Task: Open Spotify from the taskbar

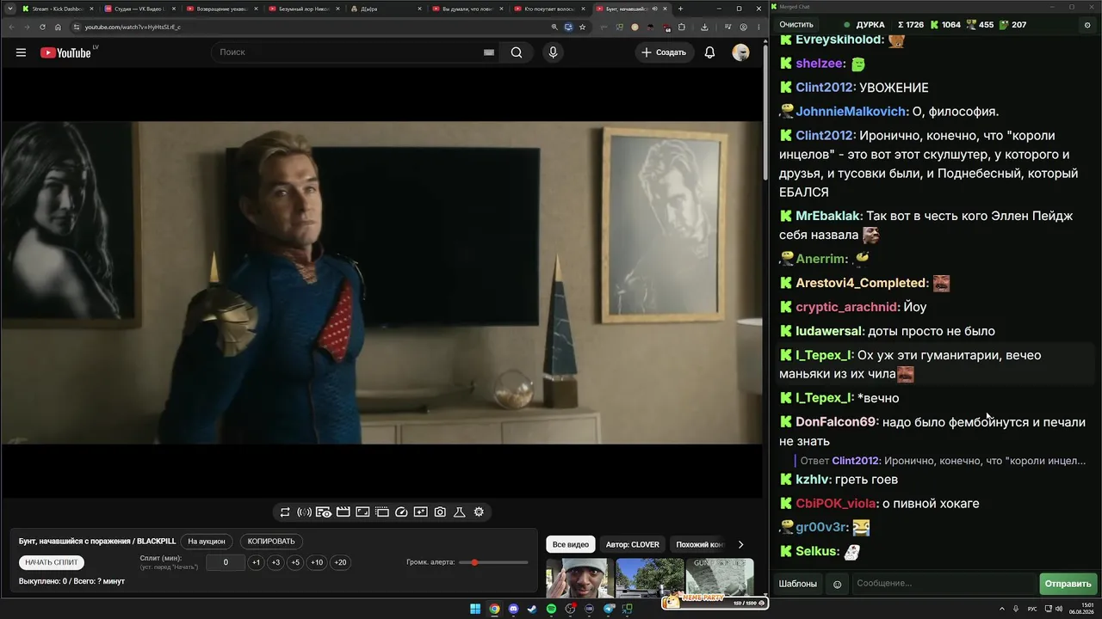Action: pos(551,610)
